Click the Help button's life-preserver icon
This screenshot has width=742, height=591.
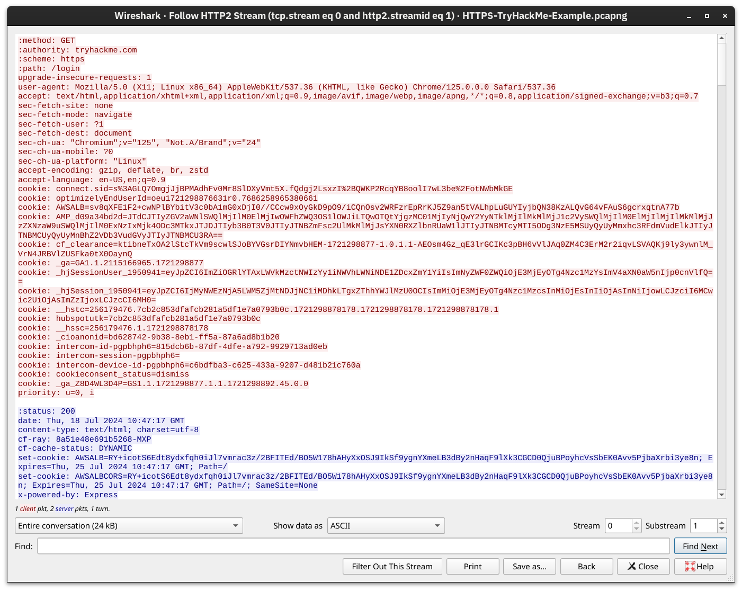(690, 566)
